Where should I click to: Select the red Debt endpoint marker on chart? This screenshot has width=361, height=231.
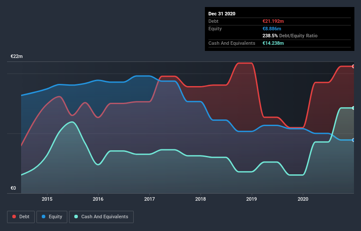pyautogui.click(x=354, y=66)
